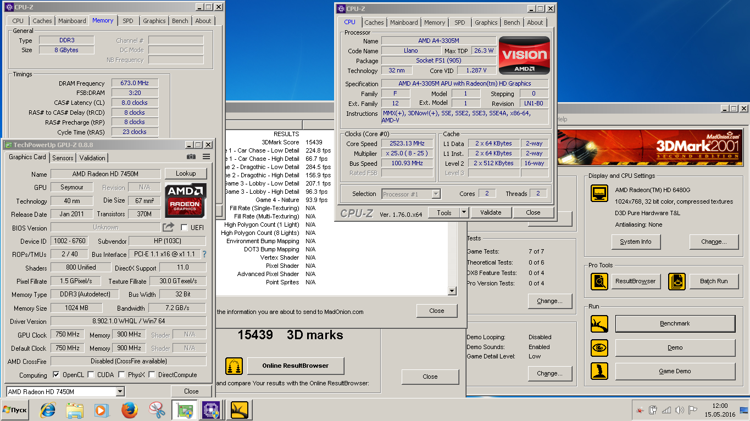
Task: Click results list scrollbar down arrow
Action: (452, 291)
